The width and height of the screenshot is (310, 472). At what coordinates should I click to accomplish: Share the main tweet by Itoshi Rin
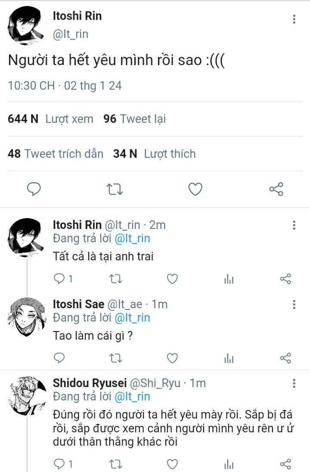coord(276,189)
